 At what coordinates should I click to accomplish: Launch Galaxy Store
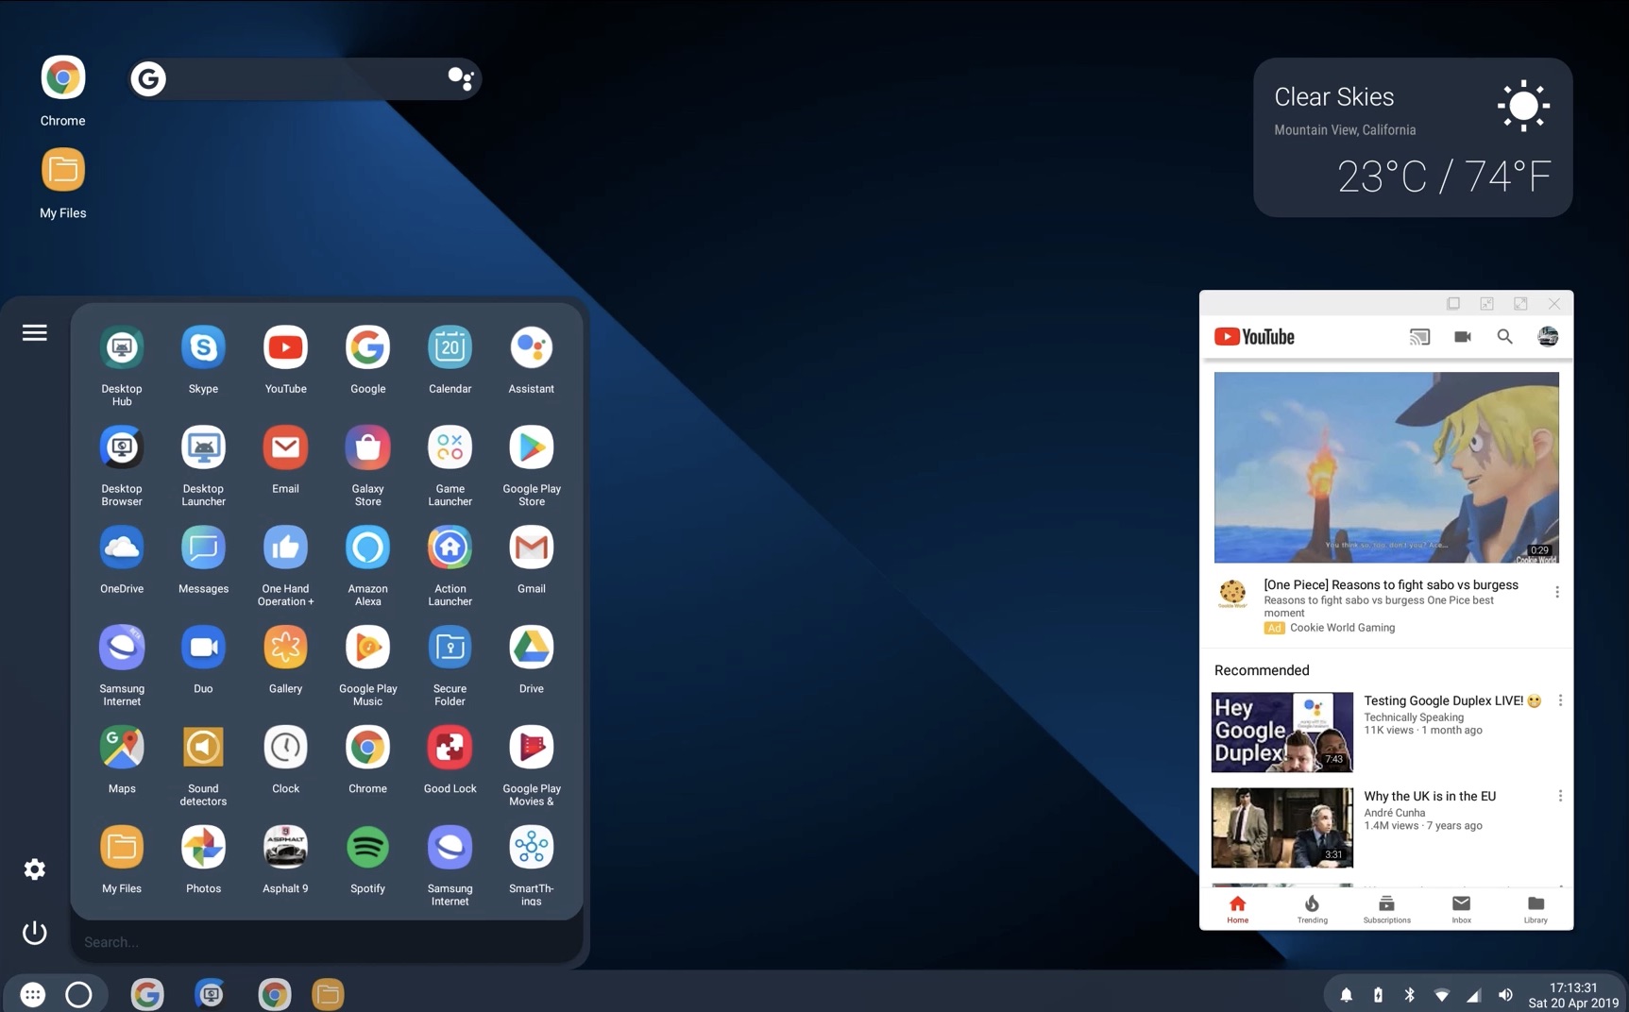coord(367,447)
